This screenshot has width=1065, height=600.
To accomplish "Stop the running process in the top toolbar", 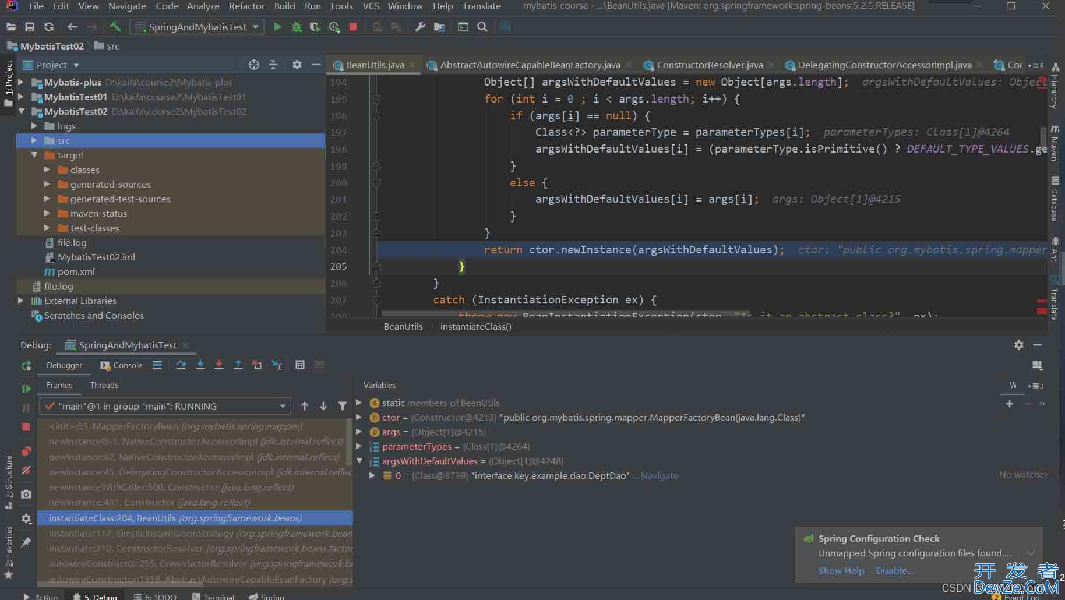I will (352, 27).
